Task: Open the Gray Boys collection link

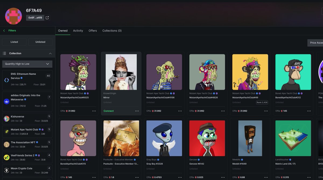Action: [x=152, y=160]
